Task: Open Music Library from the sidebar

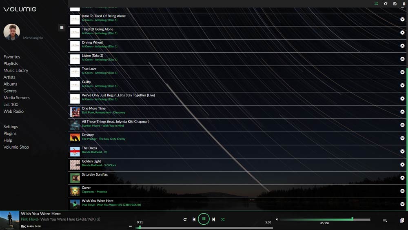Action: (16, 70)
